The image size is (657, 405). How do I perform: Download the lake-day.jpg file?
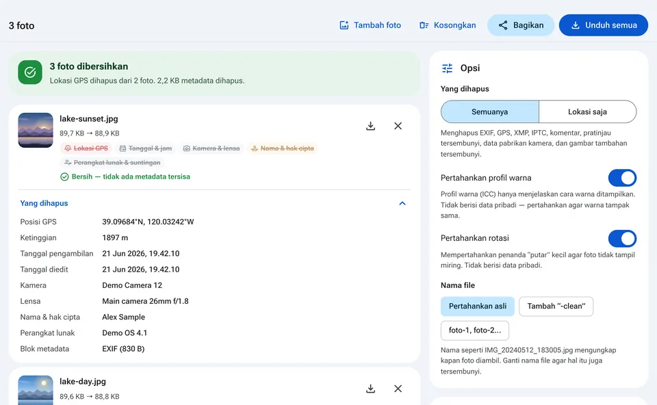coord(370,389)
